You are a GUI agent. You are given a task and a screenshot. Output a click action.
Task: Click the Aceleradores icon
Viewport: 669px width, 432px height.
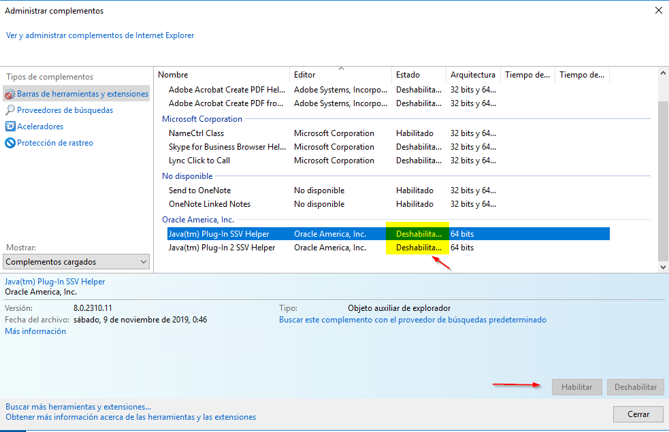tap(10, 127)
